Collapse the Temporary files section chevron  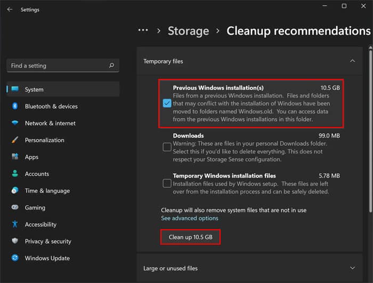(353, 61)
